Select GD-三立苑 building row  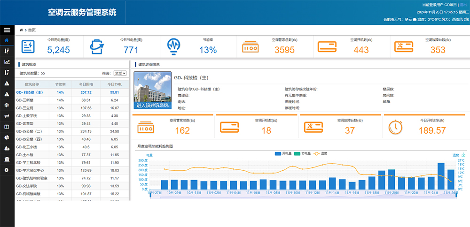click(26, 108)
